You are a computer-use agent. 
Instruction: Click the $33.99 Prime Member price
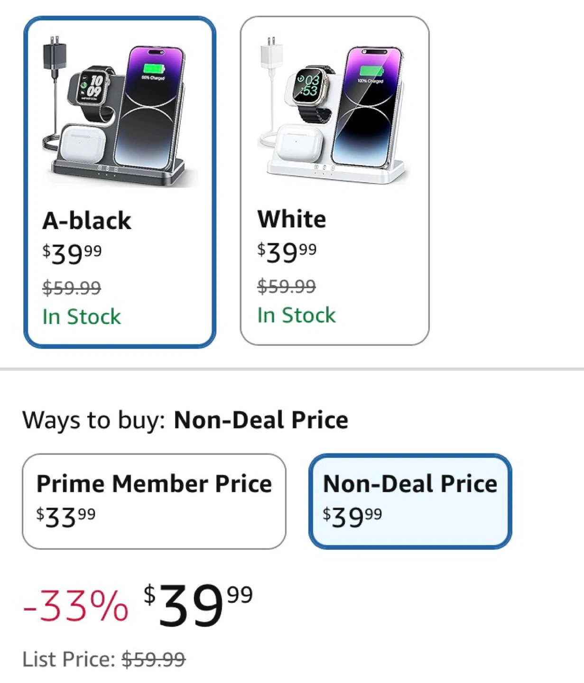point(66,517)
